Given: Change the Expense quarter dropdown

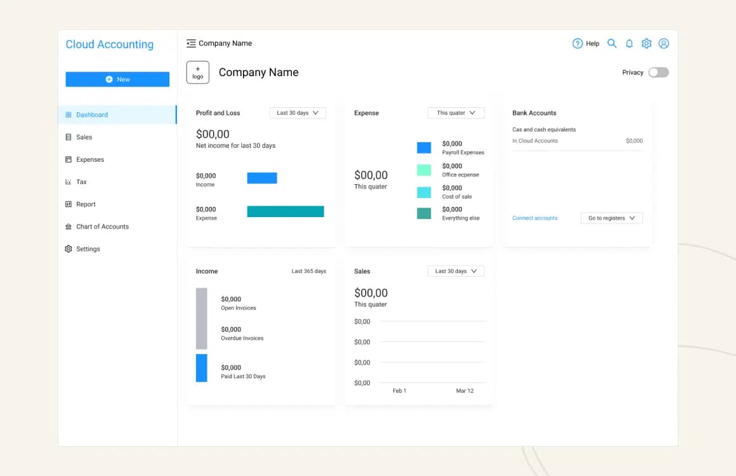Looking at the screenshot, I should [456, 112].
